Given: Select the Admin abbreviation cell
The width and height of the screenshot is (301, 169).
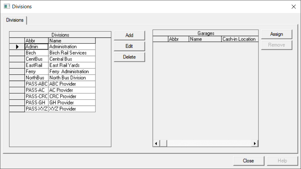Looking at the screenshot, I should coord(37,46).
